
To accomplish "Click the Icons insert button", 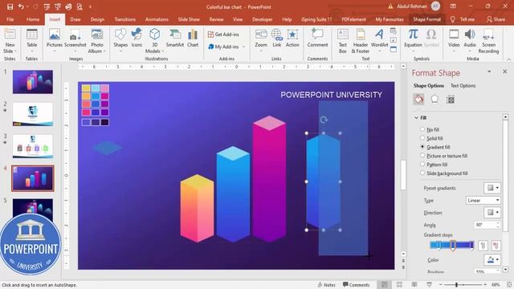I will 137,39.
